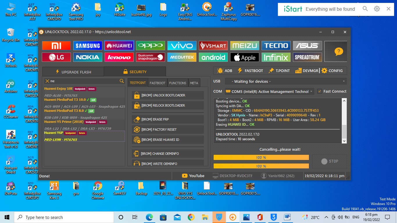Image resolution: width=397 pixels, height=223 pixels.
Task: Open the CONFIG settings
Action: (x=332, y=71)
